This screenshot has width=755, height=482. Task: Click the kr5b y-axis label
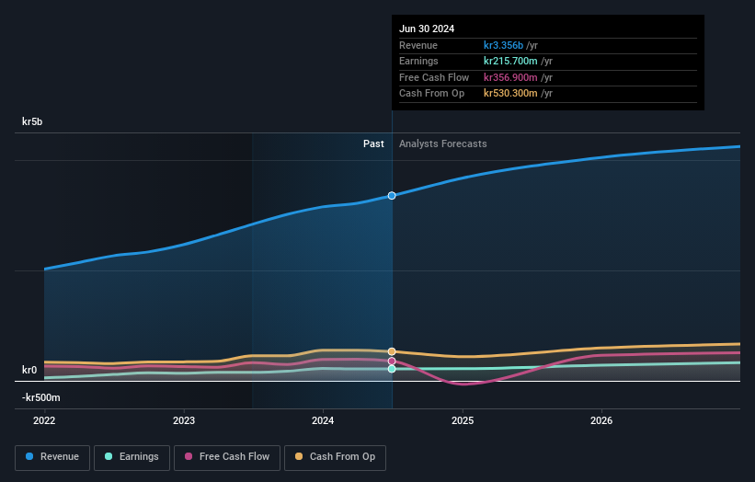32,121
